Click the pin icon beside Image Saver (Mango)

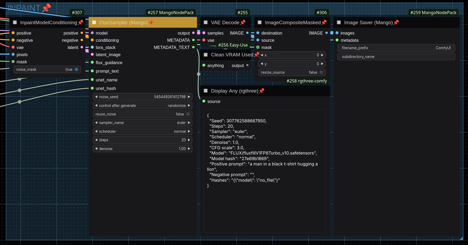tap(396, 22)
